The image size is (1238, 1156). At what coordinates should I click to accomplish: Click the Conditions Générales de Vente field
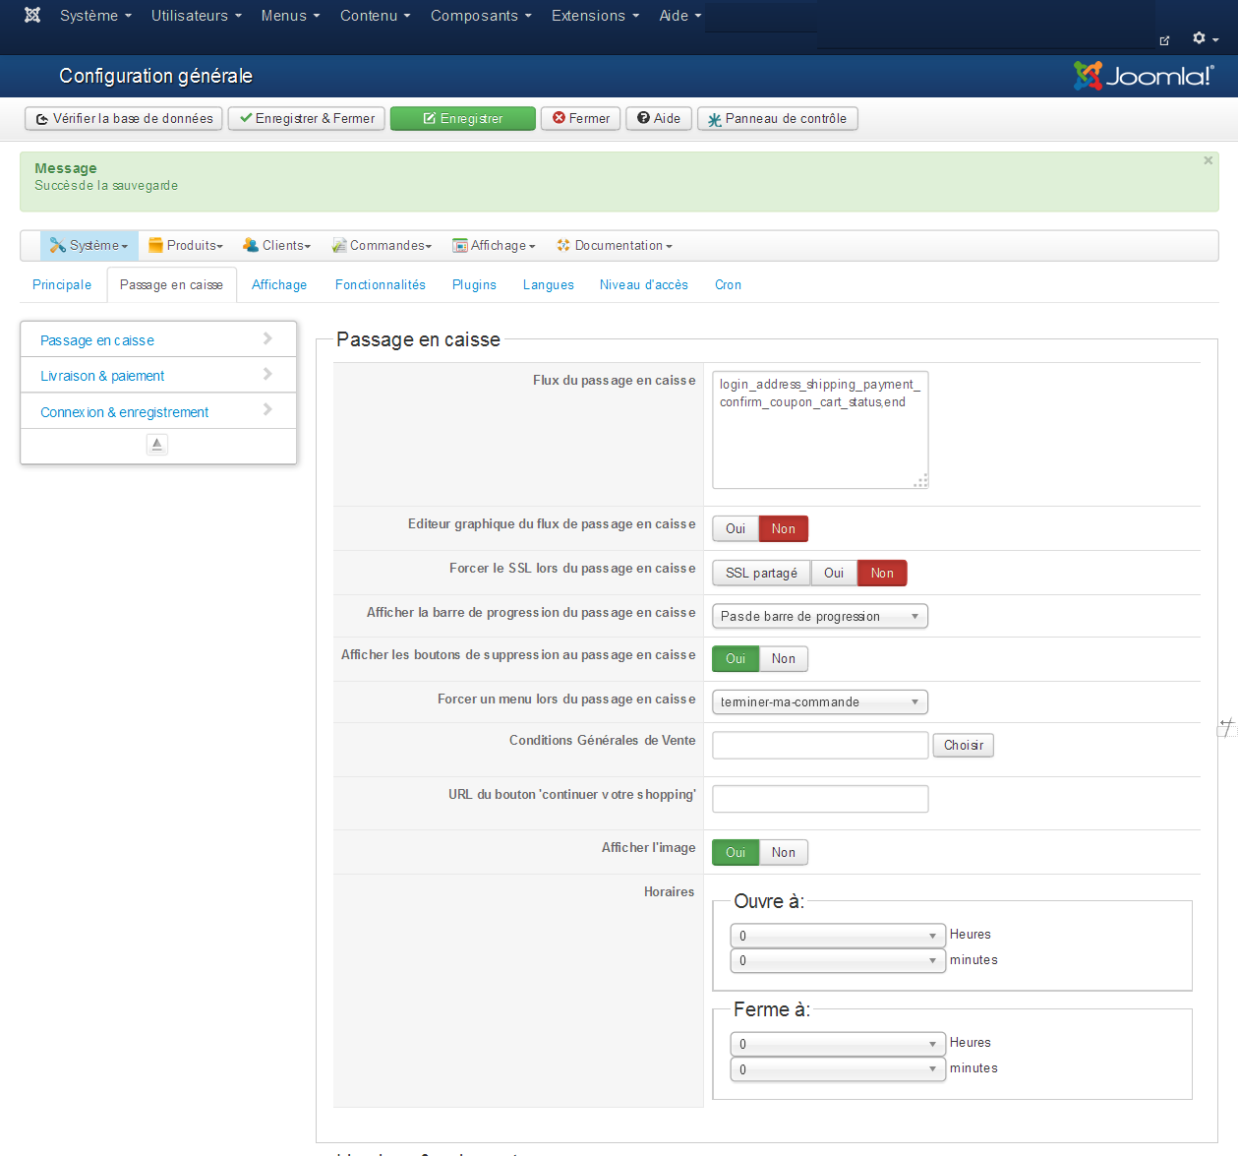point(820,745)
